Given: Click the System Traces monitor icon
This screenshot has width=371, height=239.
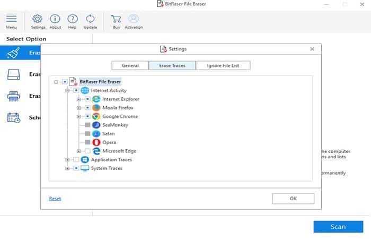Looking at the screenshot, I should pyautogui.click(x=85, y=168).
